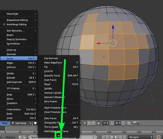Toggle the AutoMerge Editing checkbox
Viewport: 163px width, 139px height.
4,24
